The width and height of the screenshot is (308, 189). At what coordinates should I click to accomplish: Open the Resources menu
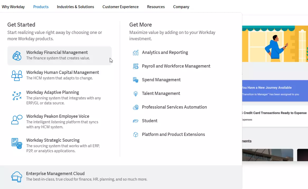click(x=156, y=7)
